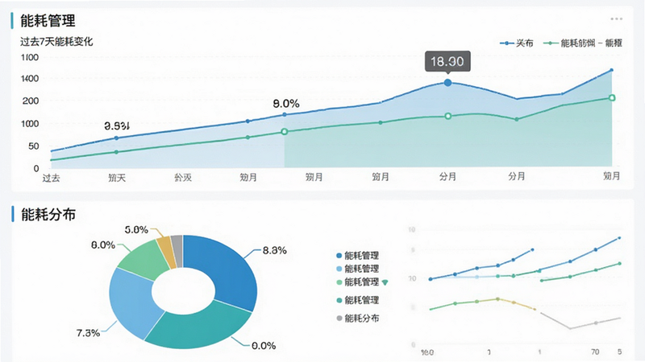The image size is (645, 362).
Task: Select the hollow green endpoint at chart's right edge
Action: coord(612,97)
